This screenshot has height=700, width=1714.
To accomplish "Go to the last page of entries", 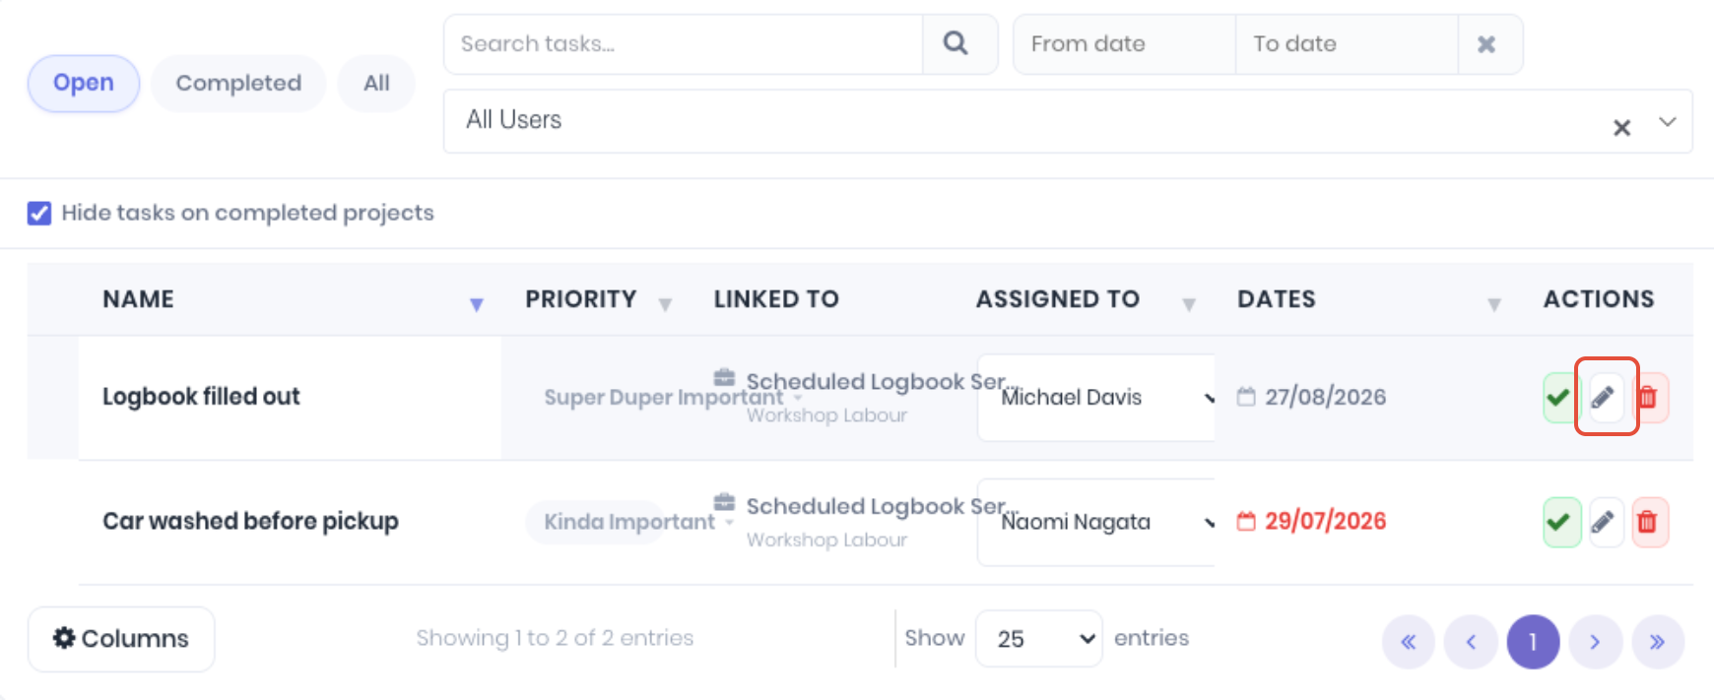I will click(1658, 642).
